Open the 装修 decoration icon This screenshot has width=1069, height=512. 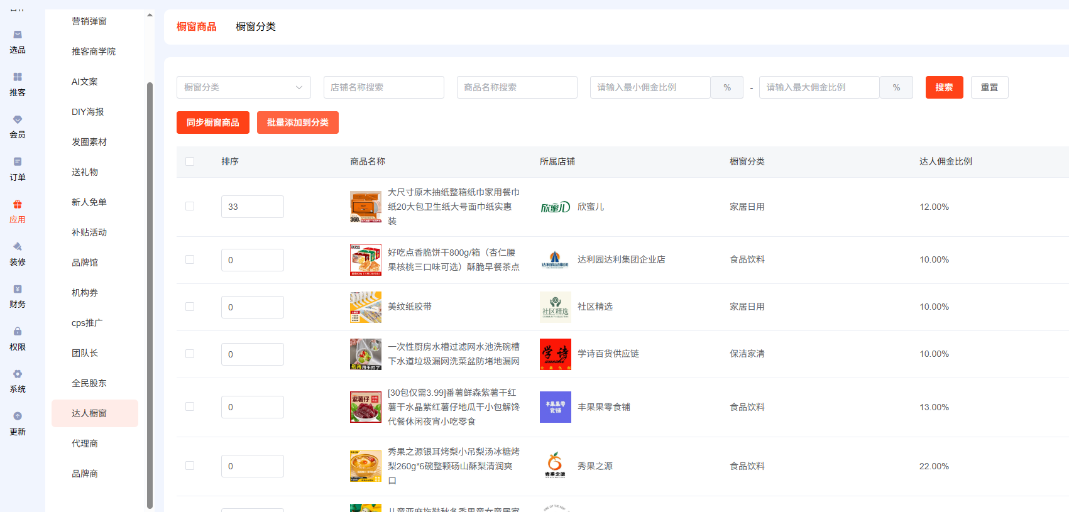[18, 247]
